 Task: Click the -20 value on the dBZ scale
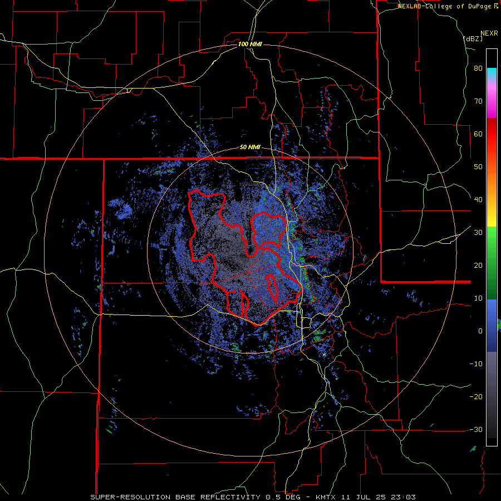click(476, 396)
